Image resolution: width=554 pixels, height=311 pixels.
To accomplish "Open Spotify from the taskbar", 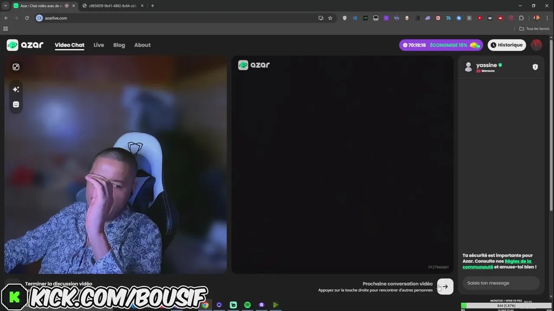I will 247,305.
